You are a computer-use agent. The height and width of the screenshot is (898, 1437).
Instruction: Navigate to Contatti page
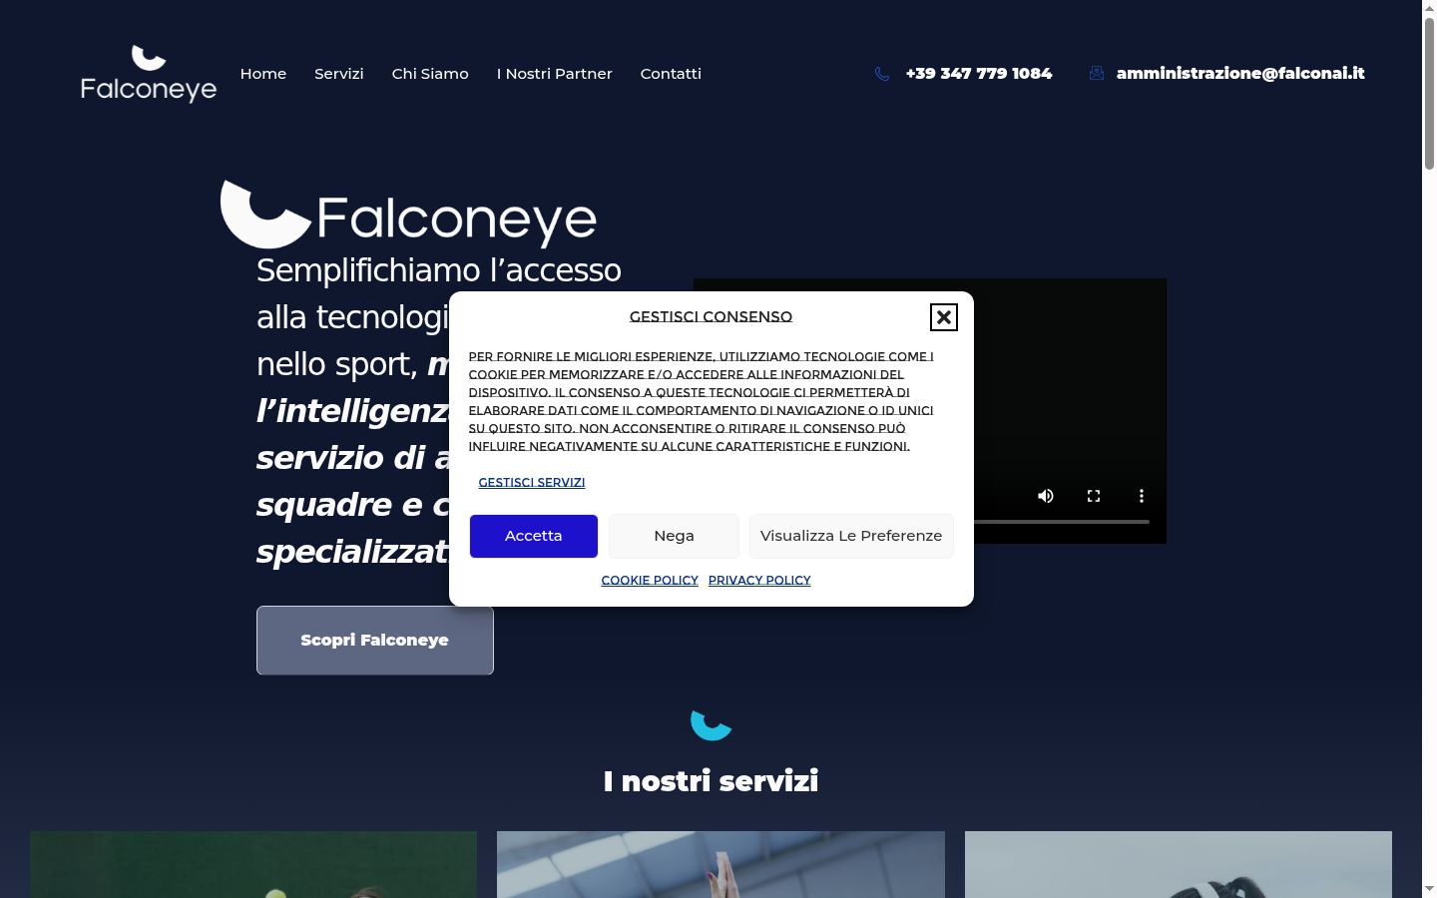point(671,74)
